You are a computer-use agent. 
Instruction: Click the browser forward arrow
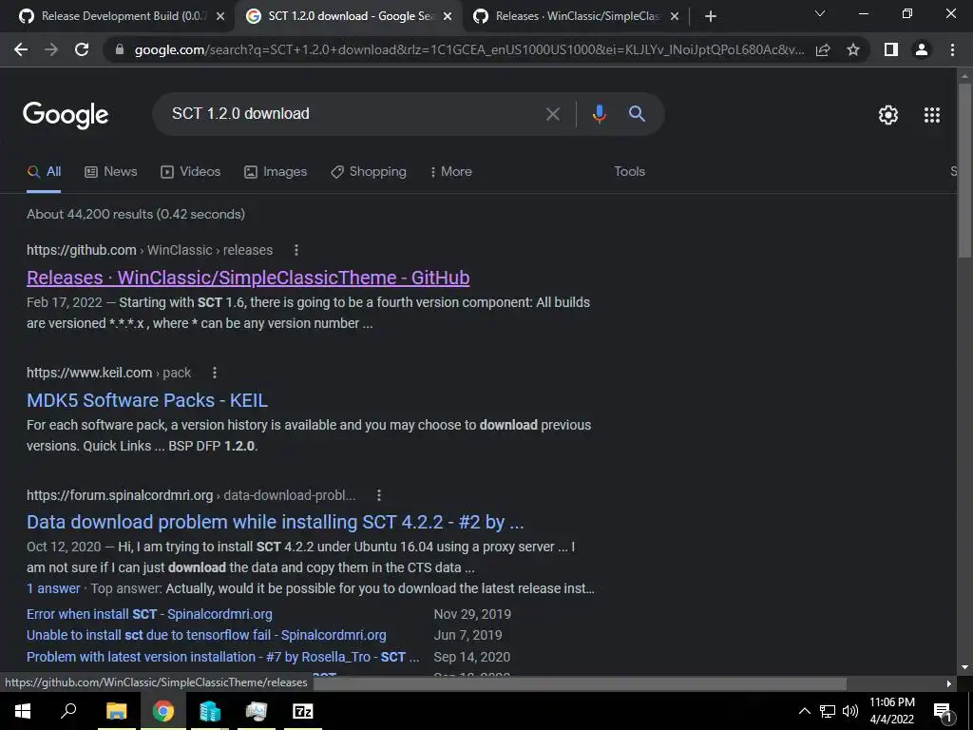click(51, 49)
